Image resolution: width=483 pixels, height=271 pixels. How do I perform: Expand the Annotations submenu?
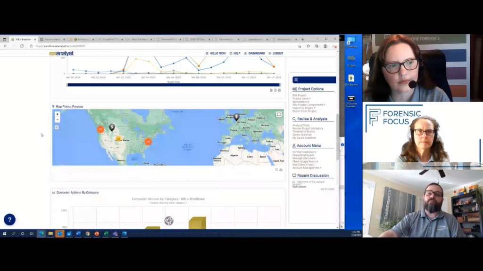coord(300,102)
